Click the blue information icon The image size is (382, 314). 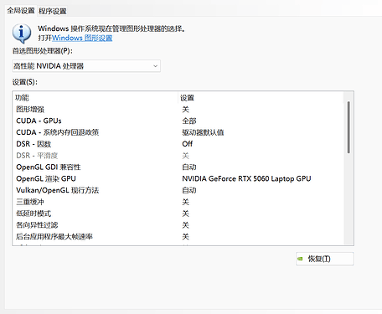(22, 33)
